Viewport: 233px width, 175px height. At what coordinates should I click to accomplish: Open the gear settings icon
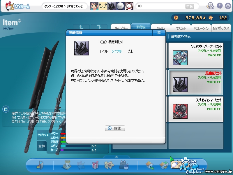coord(228,6)
